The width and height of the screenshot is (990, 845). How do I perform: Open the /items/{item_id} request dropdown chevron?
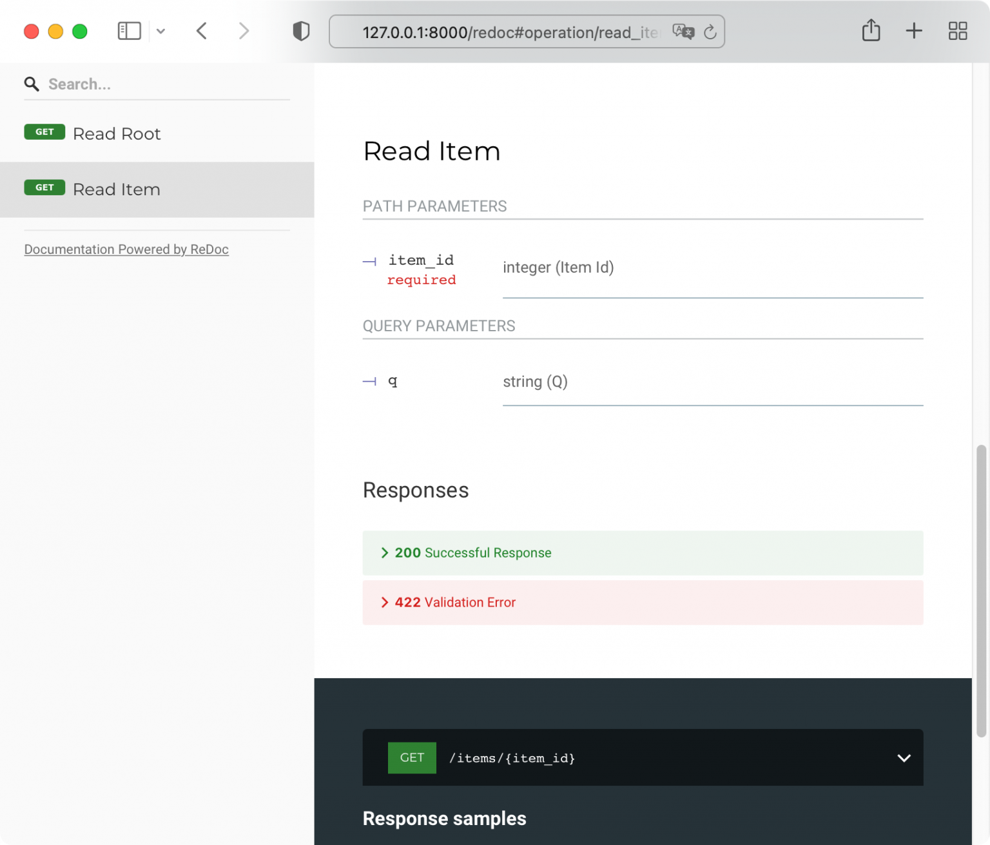coord(902,758)
